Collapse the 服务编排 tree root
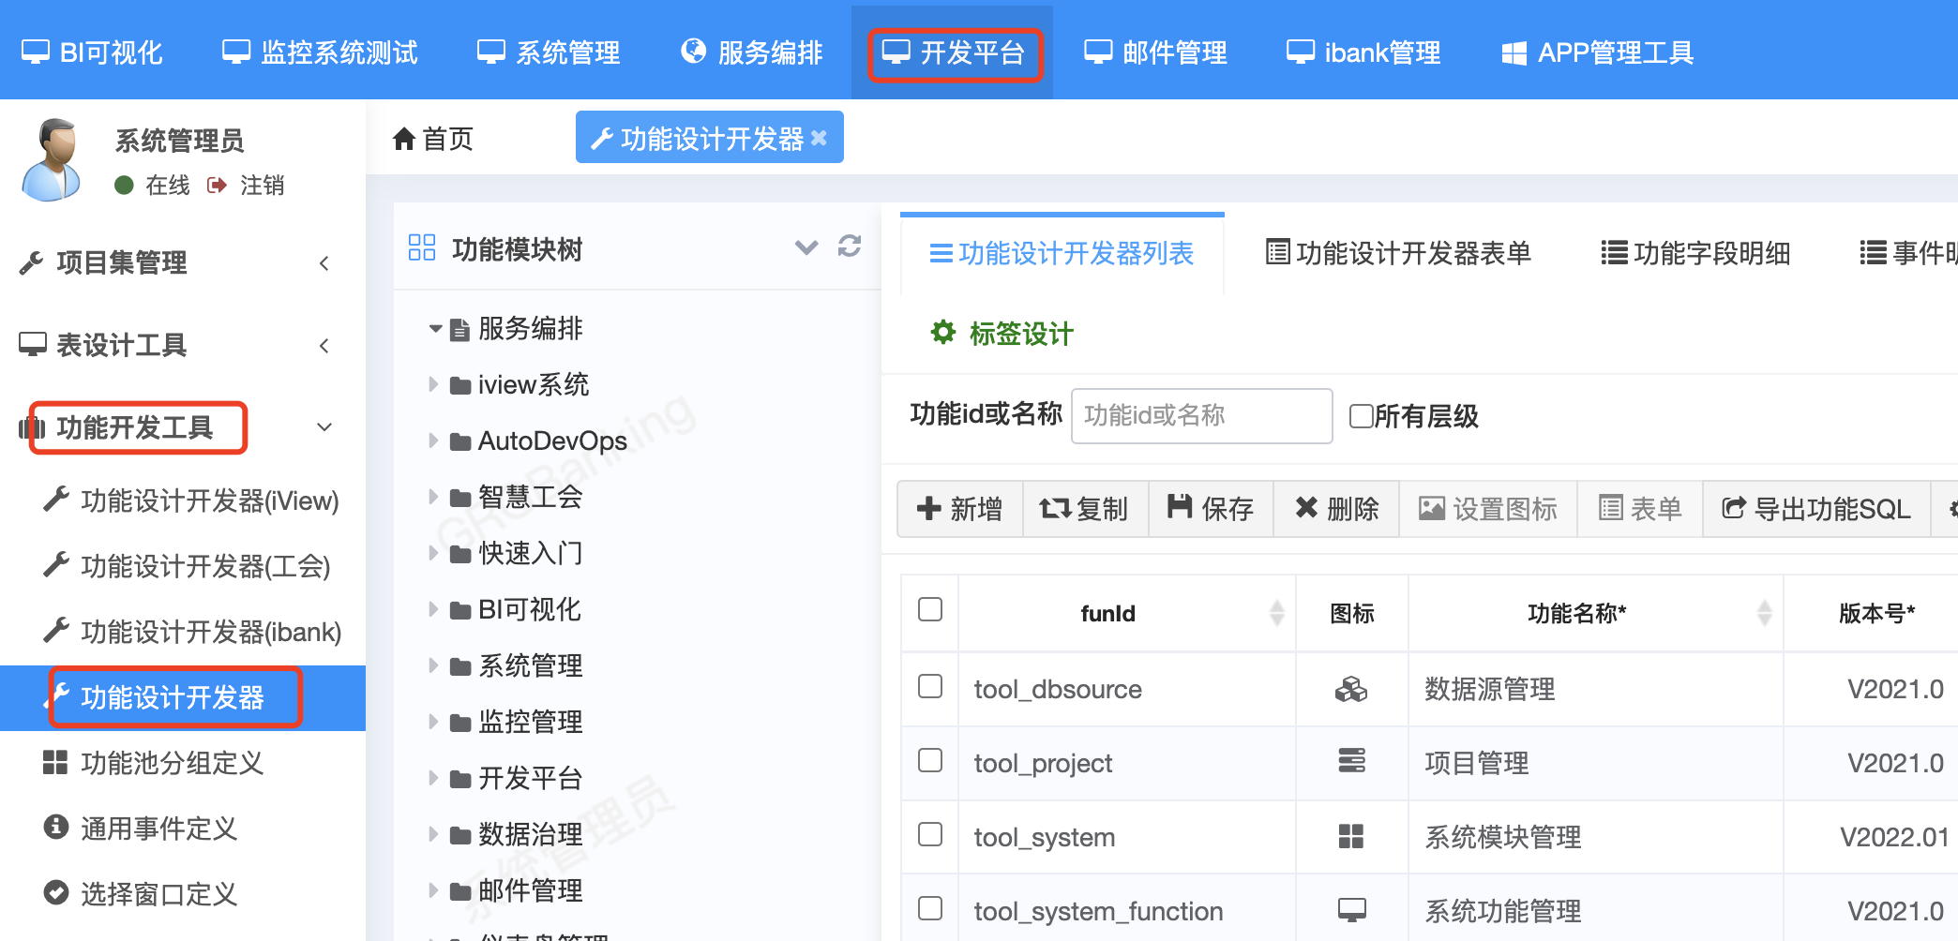1958x941 pixels. pyautogui.click(x=435, y=329)
